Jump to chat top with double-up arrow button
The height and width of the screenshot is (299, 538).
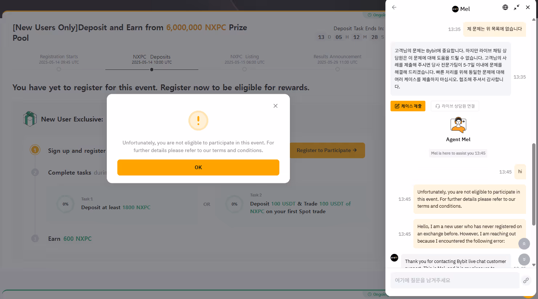[x=524, y=244]
